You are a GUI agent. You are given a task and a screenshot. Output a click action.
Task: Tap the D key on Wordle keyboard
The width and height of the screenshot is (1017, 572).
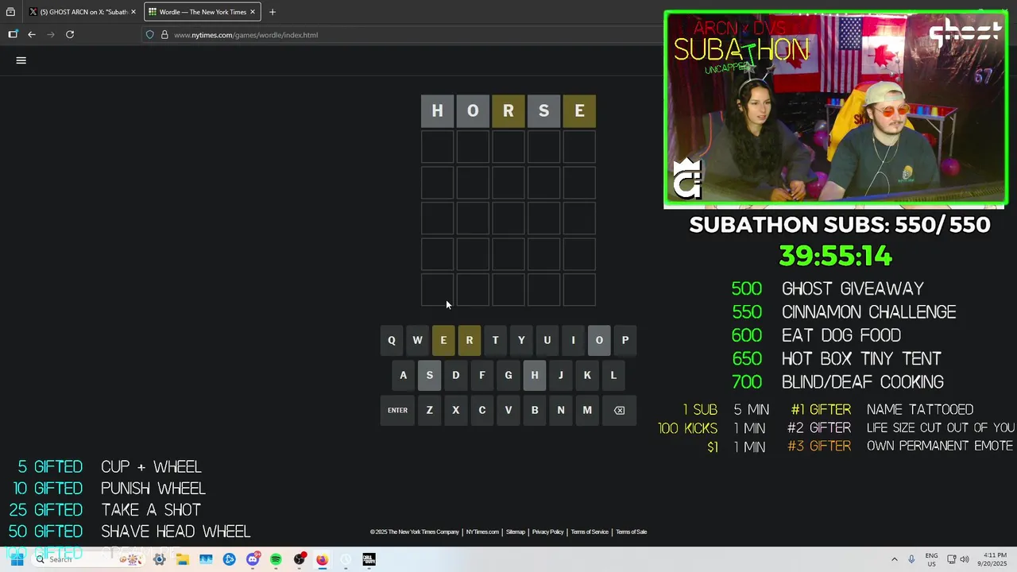(456, 376)
